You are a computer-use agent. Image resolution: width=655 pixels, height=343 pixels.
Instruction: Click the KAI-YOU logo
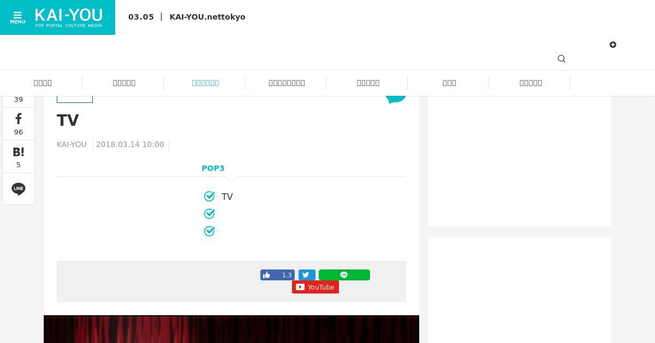pos(69,17)
